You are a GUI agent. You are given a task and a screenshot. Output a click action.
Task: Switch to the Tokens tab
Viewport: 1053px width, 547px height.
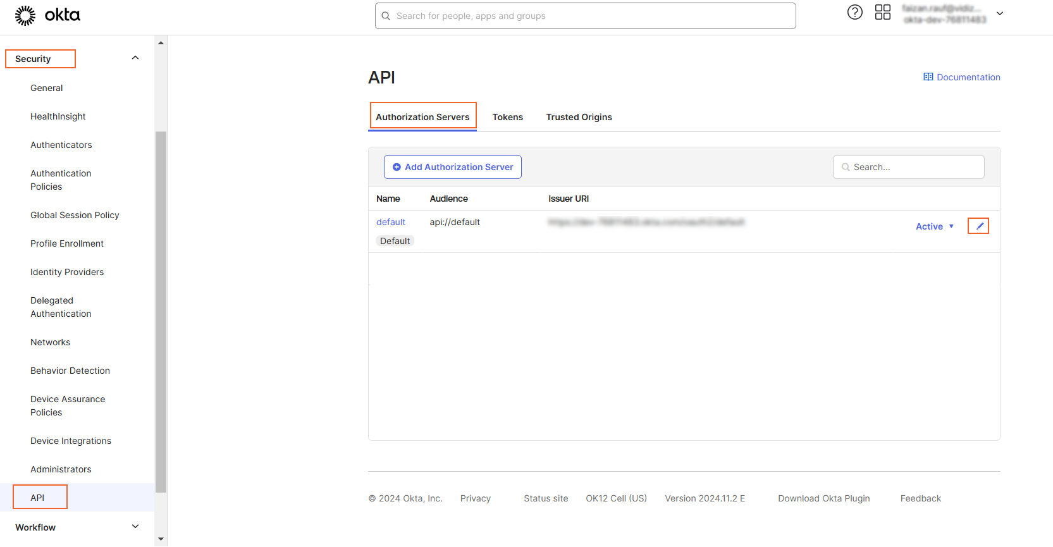tap(507, 117)
